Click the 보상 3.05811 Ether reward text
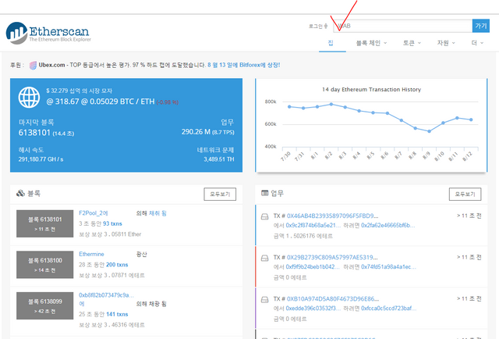The image size is (499, 339). [110, 234]
